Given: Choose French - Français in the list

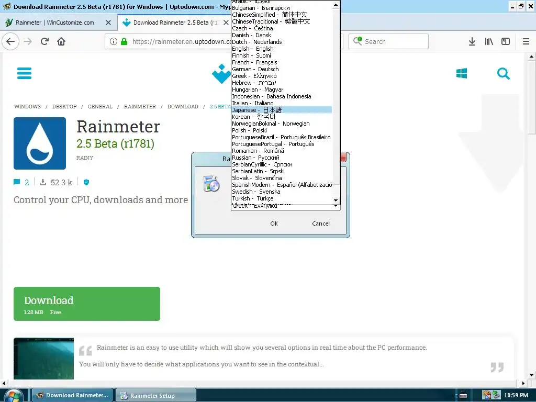Looking at the screenshot, I should [282, 62].
